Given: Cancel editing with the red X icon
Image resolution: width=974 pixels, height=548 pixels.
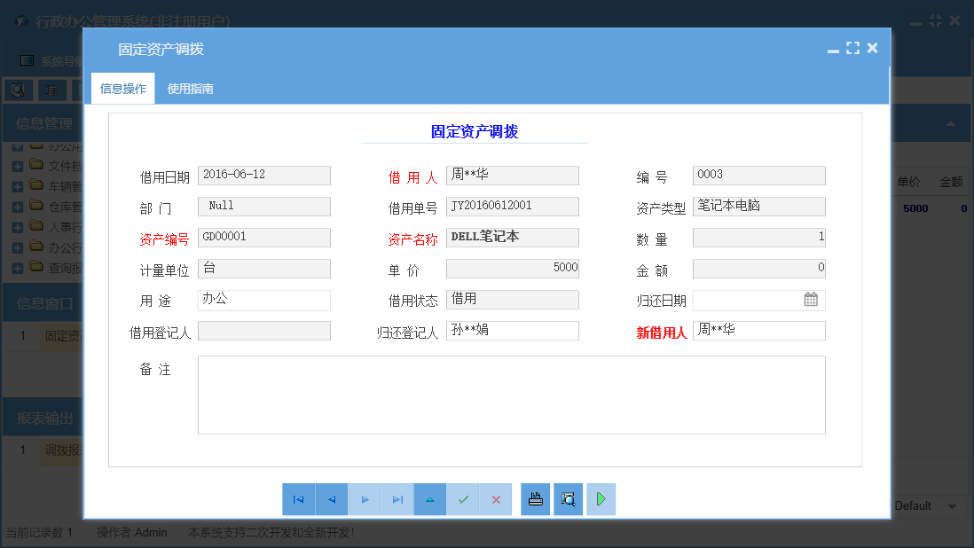Looking at the screenshot, I should point(496,499).
